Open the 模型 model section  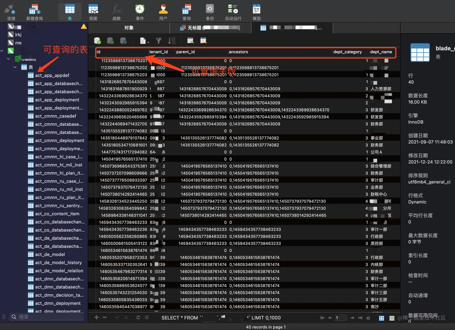coord(257,12)
